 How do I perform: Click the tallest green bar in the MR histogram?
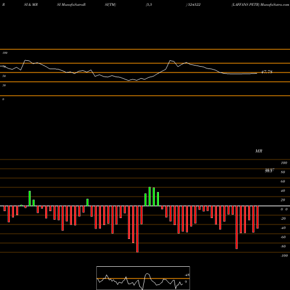(150, 196)
